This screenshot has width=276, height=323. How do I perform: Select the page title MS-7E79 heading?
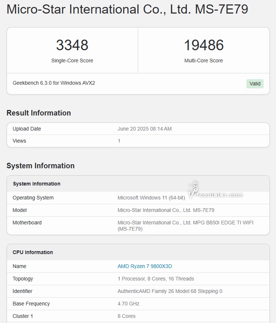click(127, 10)
